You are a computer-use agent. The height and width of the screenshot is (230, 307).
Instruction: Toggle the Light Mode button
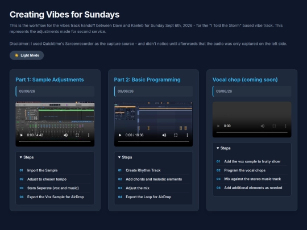click(27, 55)
